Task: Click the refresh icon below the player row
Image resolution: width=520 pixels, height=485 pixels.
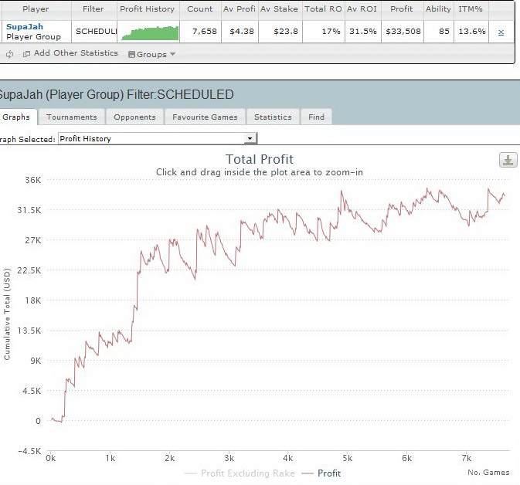Action: (x=9, y=54)
